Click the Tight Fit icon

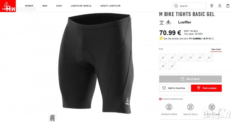tap(161, 22)
